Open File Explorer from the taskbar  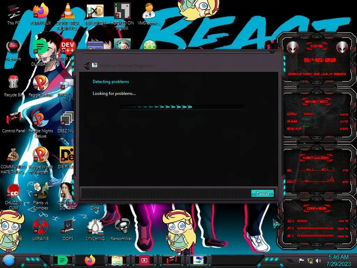click(117, 260)
